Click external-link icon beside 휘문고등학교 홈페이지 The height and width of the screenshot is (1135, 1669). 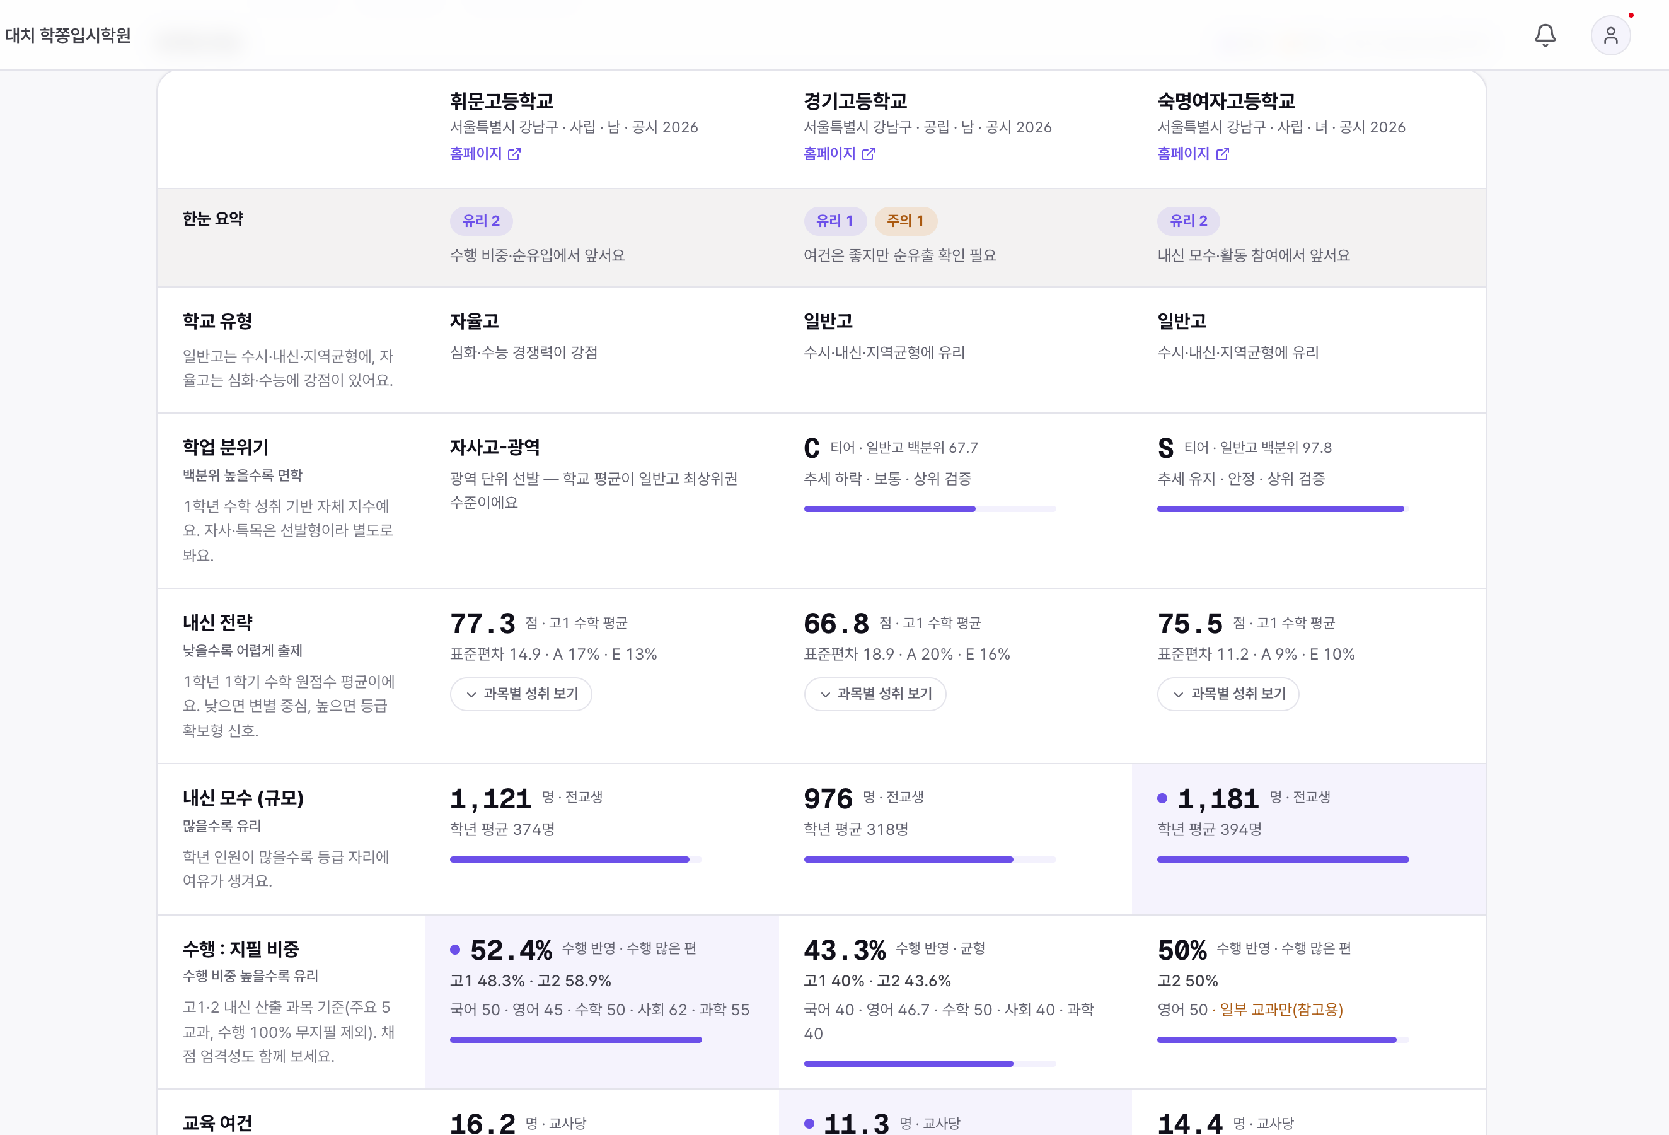(514, 154)
